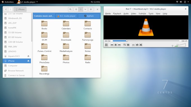Show the VLC playlist
The width and height of the screenshot is (191, 107).
(133, 45)
